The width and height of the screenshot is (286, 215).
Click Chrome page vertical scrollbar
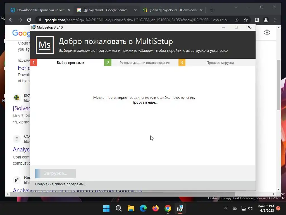(278, 85)
